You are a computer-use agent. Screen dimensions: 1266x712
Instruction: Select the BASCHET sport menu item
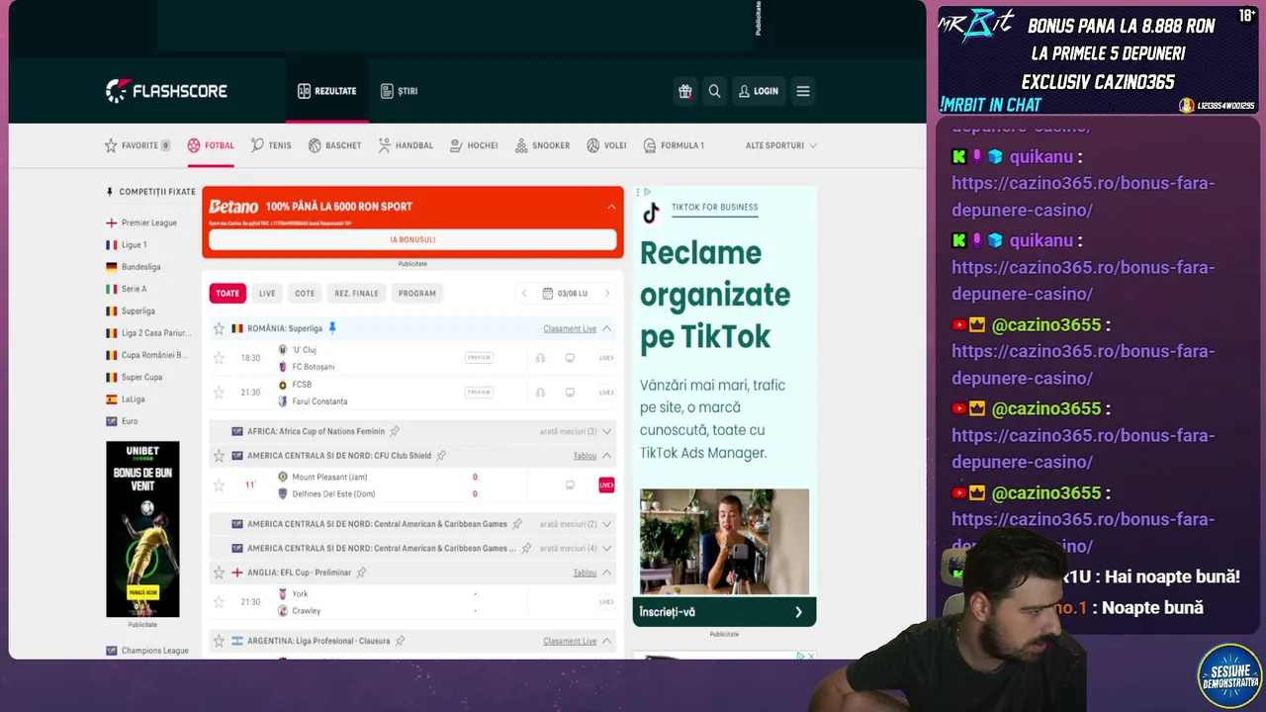click(334, 145)
